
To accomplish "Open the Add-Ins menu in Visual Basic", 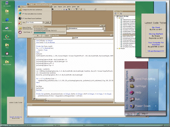I will [69, 7].
